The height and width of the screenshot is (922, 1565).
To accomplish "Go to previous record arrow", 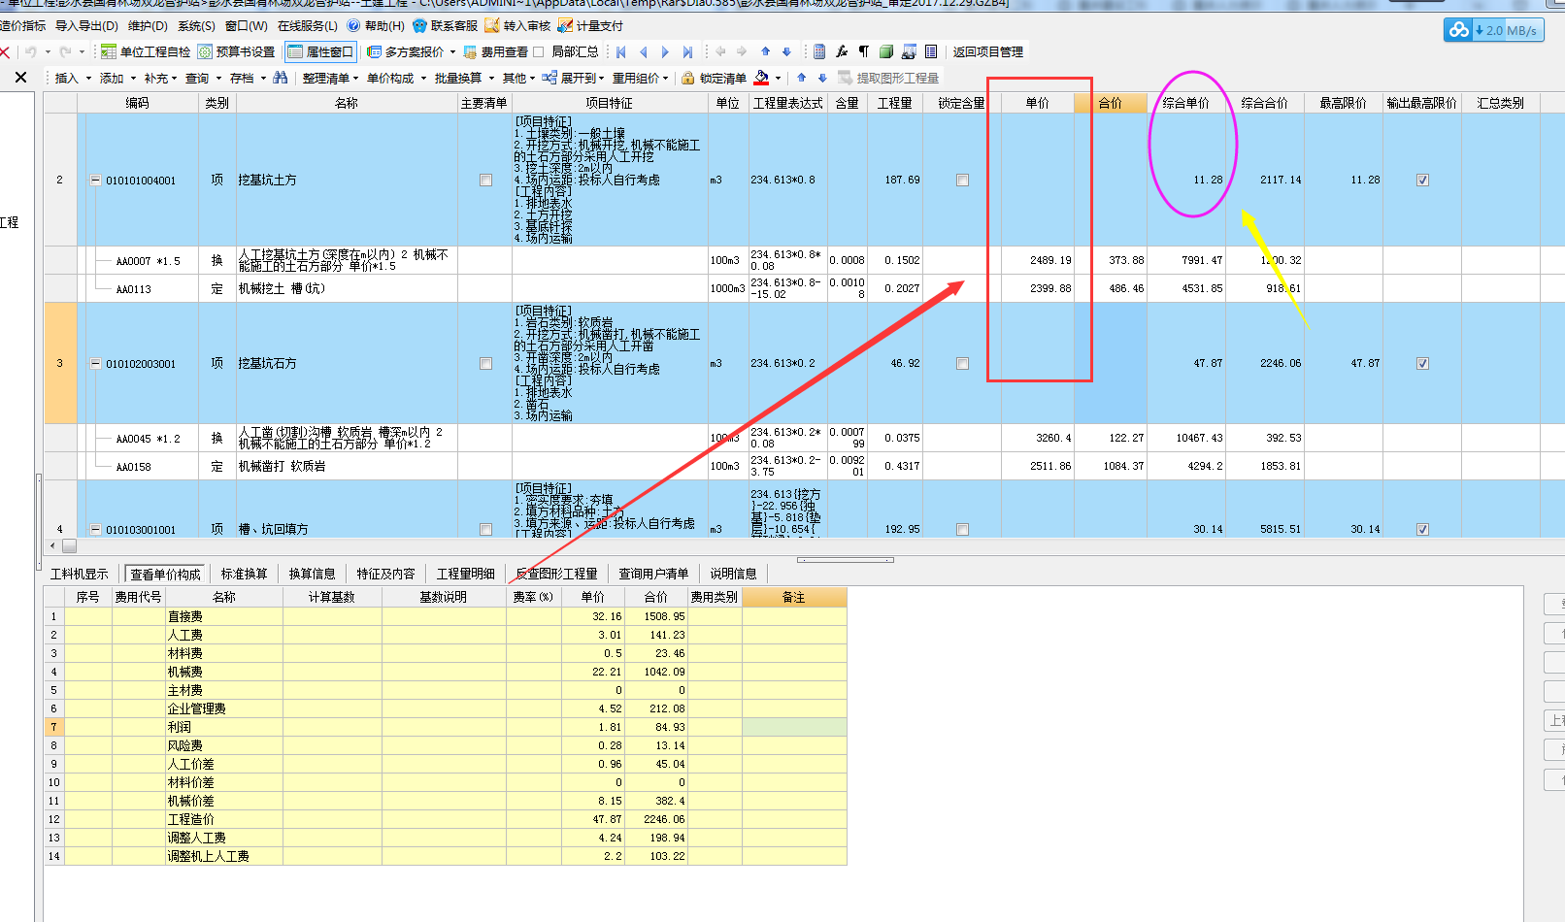I will 643,51.
